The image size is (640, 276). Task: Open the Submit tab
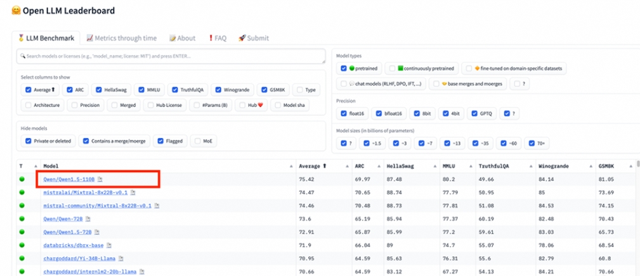[x=254, y=38]
